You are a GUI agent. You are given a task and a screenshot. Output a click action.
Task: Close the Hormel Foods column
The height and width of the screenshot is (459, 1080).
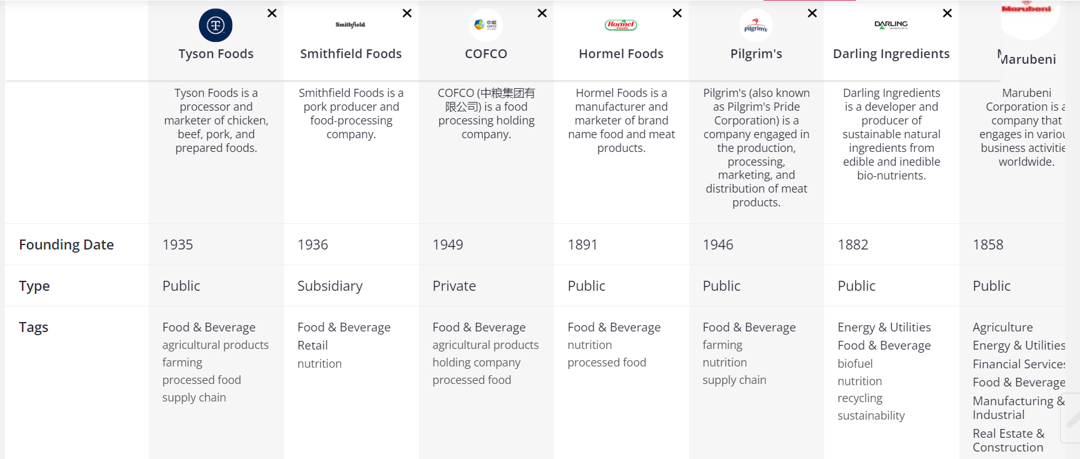tap(677, 13)
